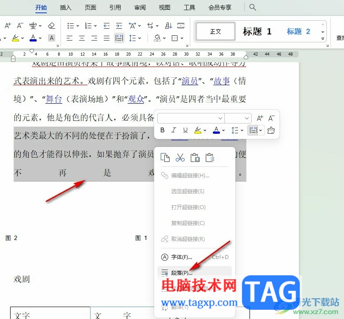The width and height of the screenshot is (344, 319).
Task: Expand bullet list style dropdown
Action: coord(78,26)
